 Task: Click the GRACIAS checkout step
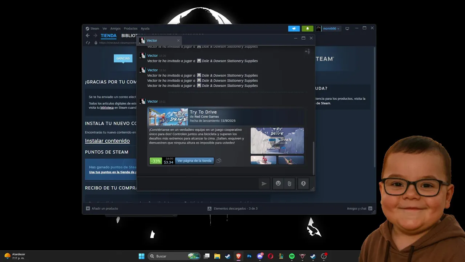tap(123, 58)
